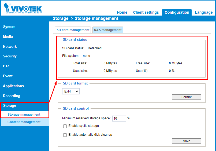216x151 pixels.
Task: Click the 'Free size:' label
Action: [143, 63]
